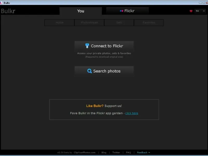Click the magnifier icon on Search photos
This screenshot has height=156, width=208.
click(89, 71)
